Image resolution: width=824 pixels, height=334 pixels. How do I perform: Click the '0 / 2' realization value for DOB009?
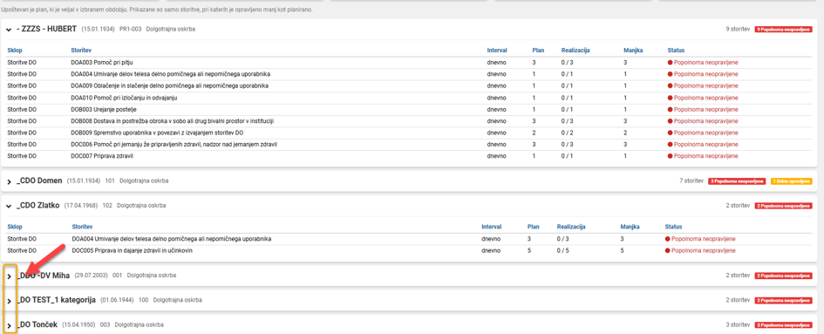pos(568,133)
